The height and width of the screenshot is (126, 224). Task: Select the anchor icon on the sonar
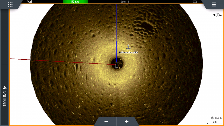pos(129,47)
